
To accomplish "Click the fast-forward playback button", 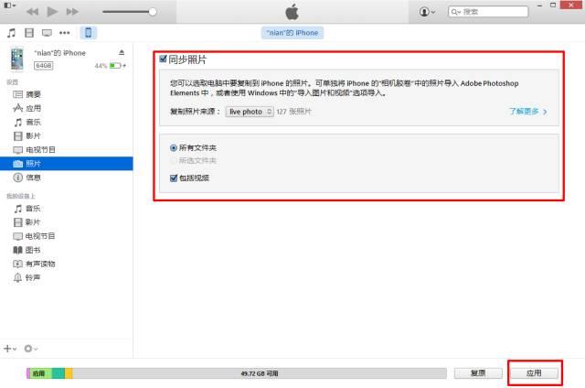I will 72,12.
